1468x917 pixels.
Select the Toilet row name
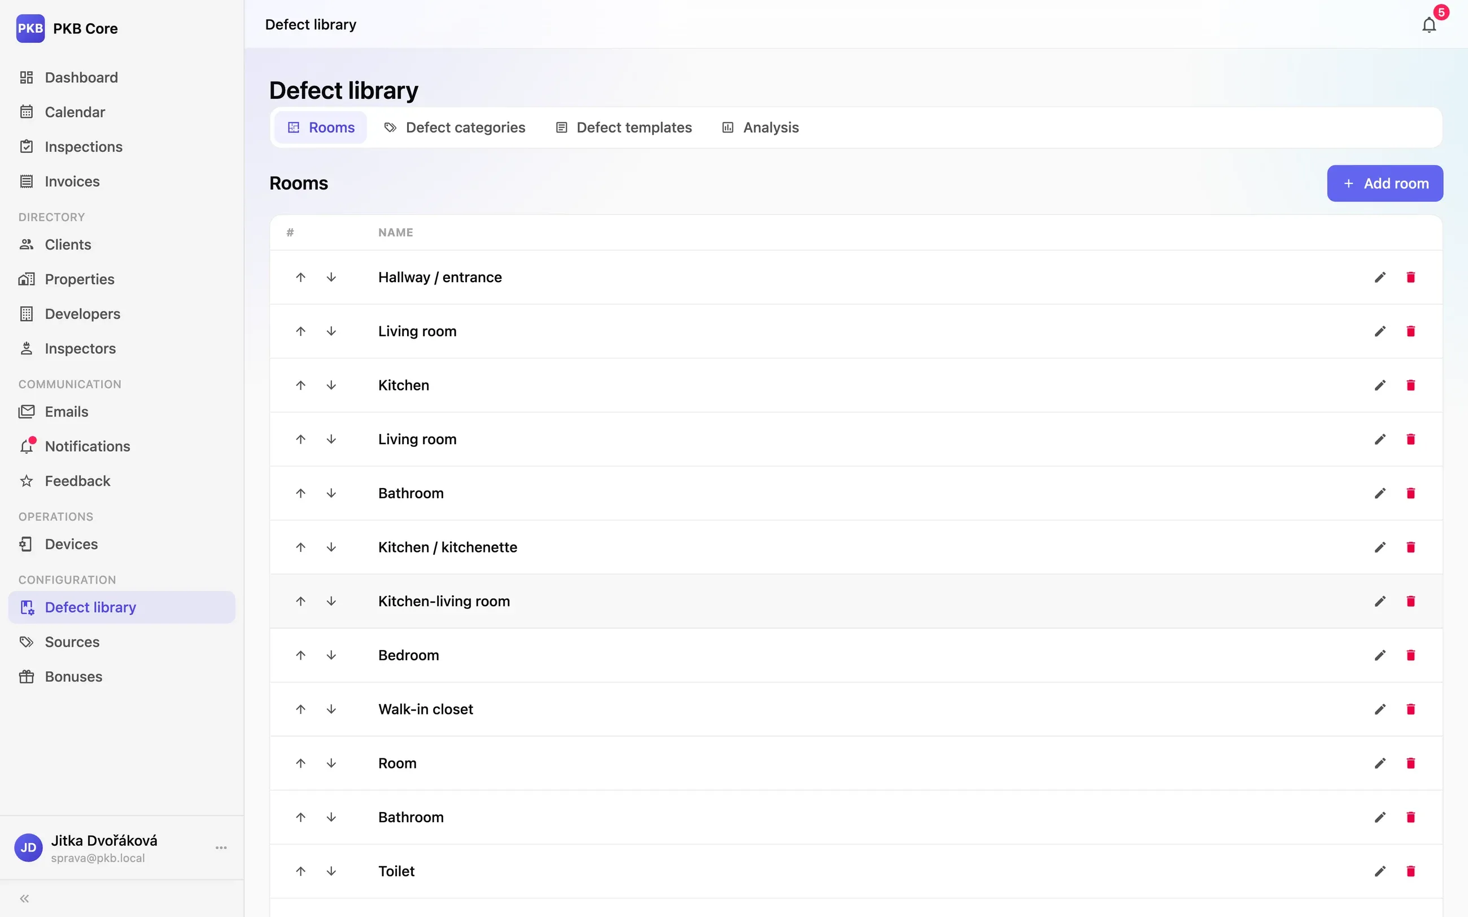tap(396, 871)
